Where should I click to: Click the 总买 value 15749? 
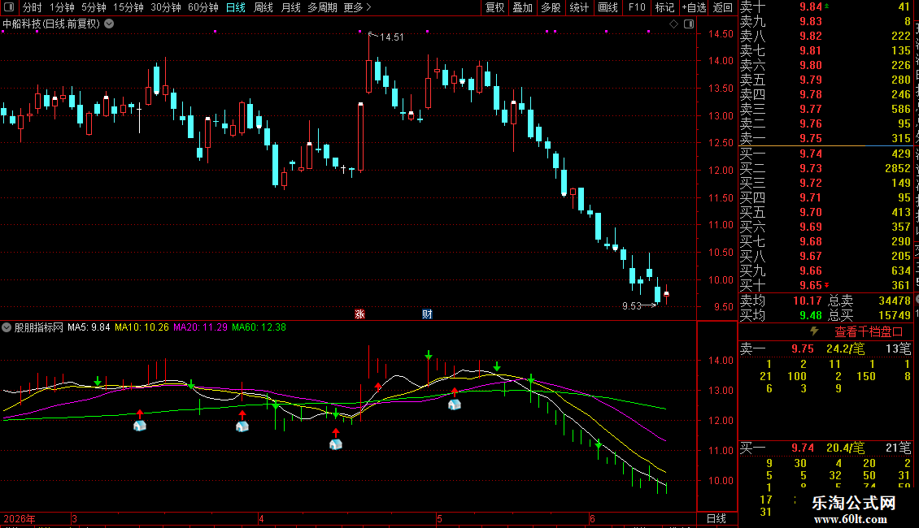point(895,315)
